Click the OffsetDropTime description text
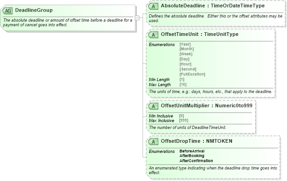Viewport: 287px width, 181px height. (x=213, y=170)
